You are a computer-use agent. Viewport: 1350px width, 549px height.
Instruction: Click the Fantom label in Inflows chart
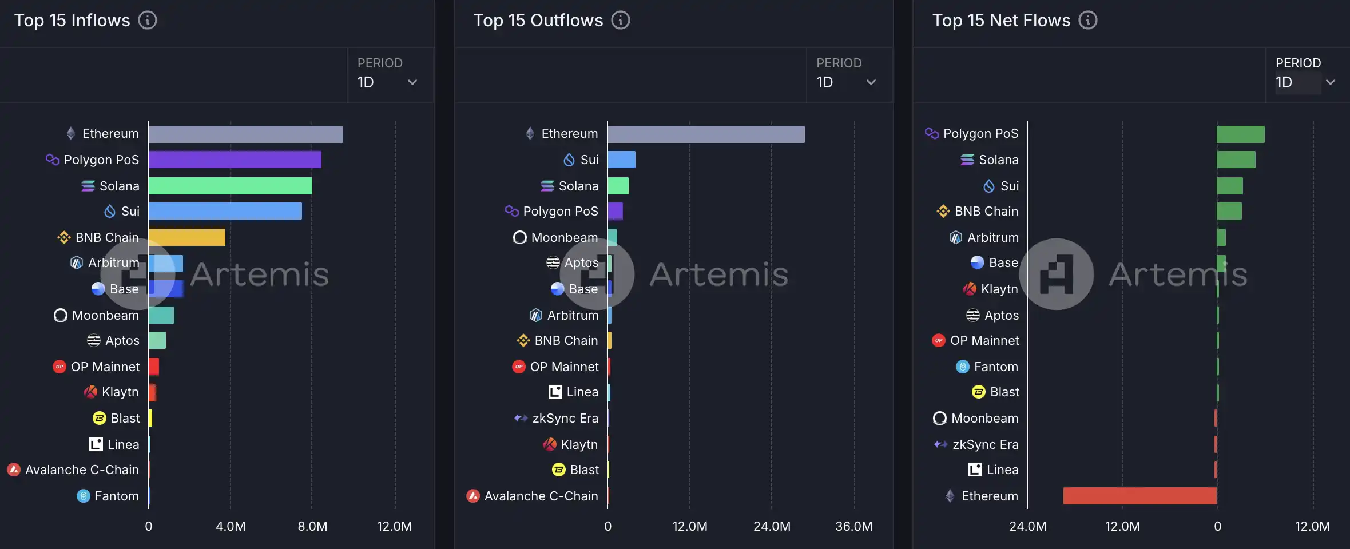click(x=117, y=496)
